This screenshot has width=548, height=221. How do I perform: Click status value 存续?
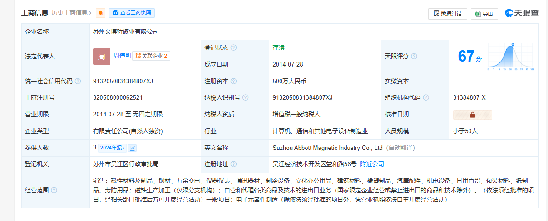click(278, 48)
